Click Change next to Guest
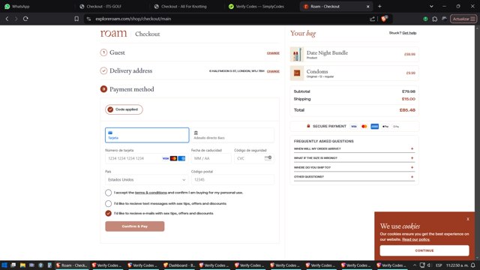 273,53
